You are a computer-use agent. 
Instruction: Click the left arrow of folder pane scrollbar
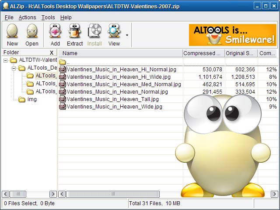point(6,194)
